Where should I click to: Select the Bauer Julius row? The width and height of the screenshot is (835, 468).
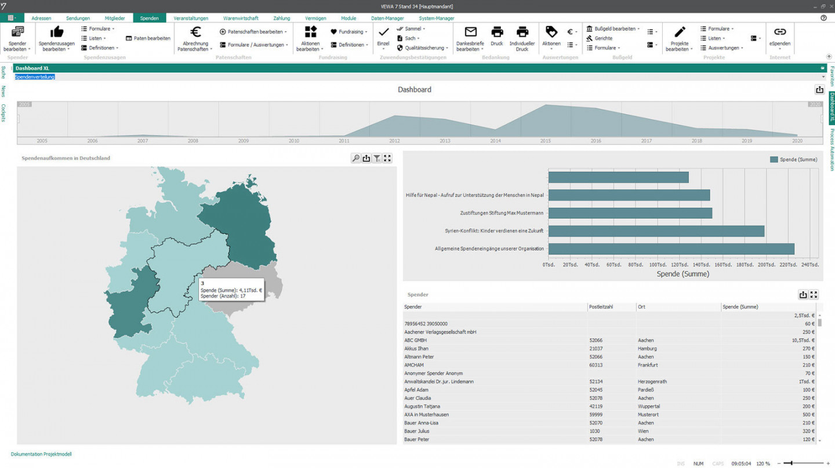pos(609,431)
